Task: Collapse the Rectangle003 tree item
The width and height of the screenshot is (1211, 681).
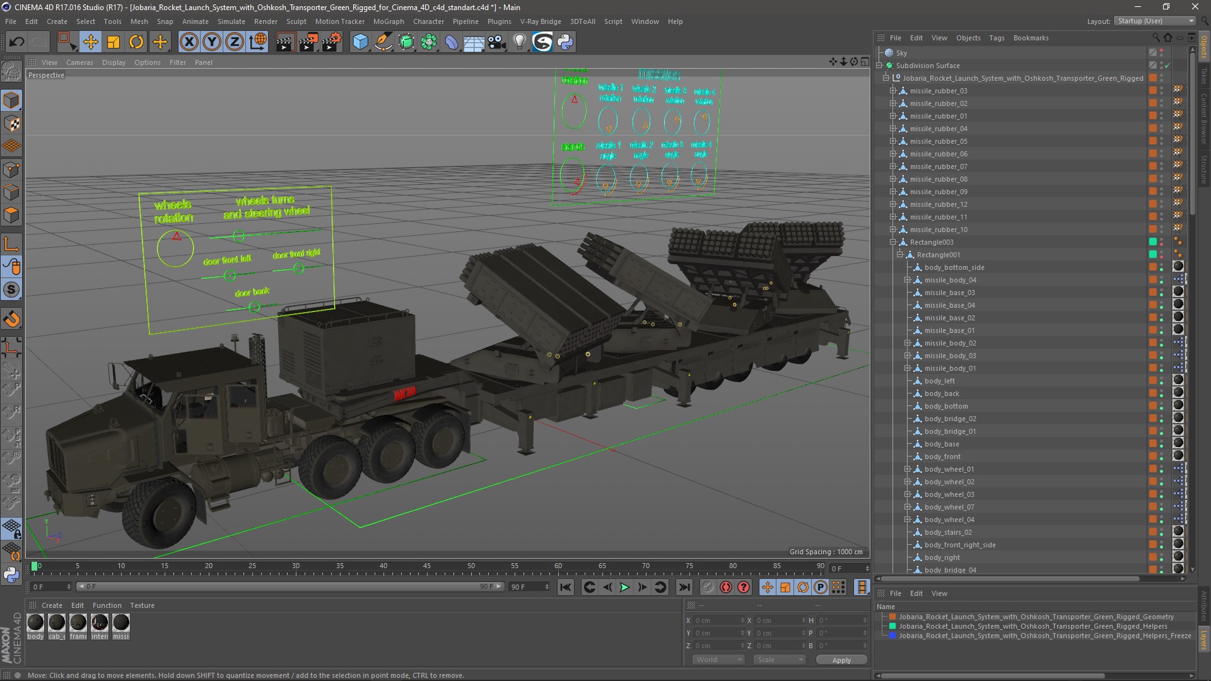Action: pyautogui.click(x=893, y=242)
